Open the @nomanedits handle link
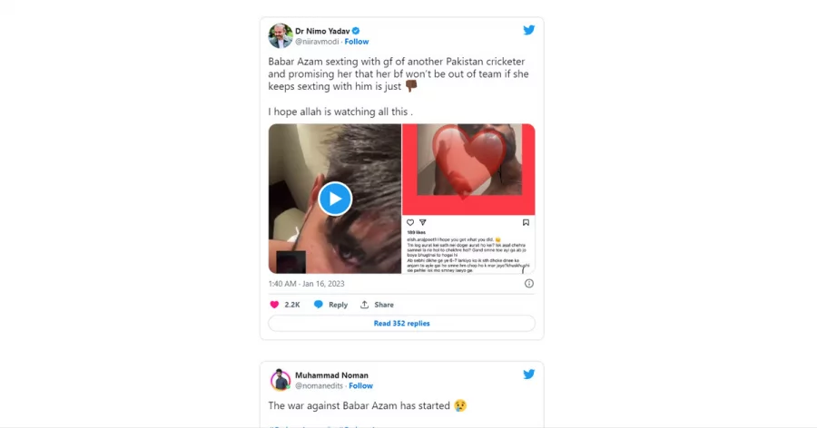This screenshot has width=817, height=428. 319,385
